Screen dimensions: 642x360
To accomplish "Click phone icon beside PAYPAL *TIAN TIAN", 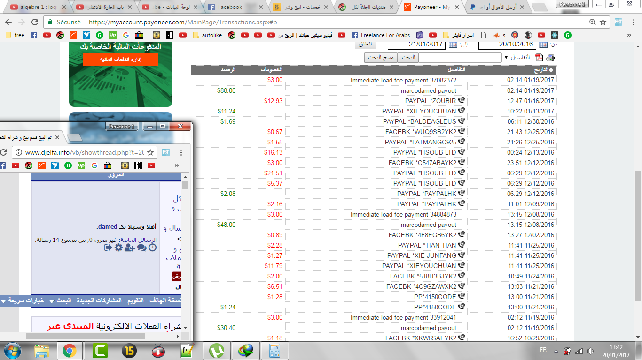I will click(462, 245).
